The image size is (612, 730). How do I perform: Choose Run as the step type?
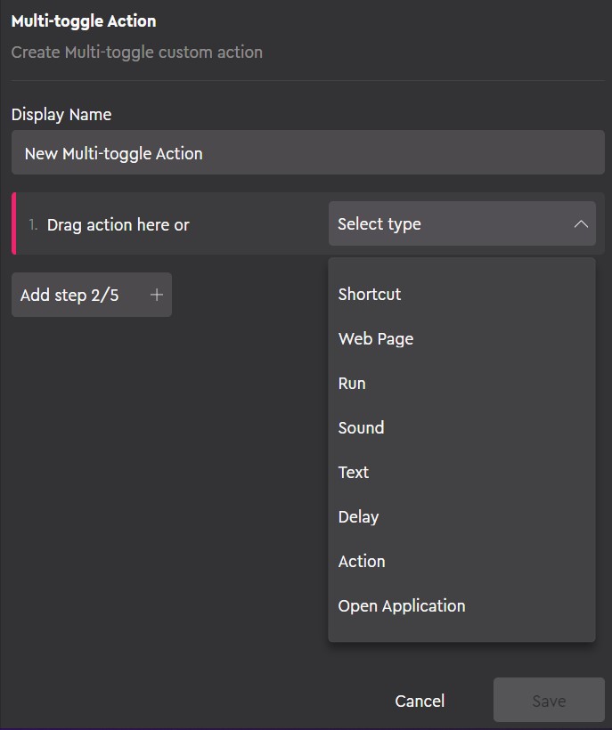(351, 383)
